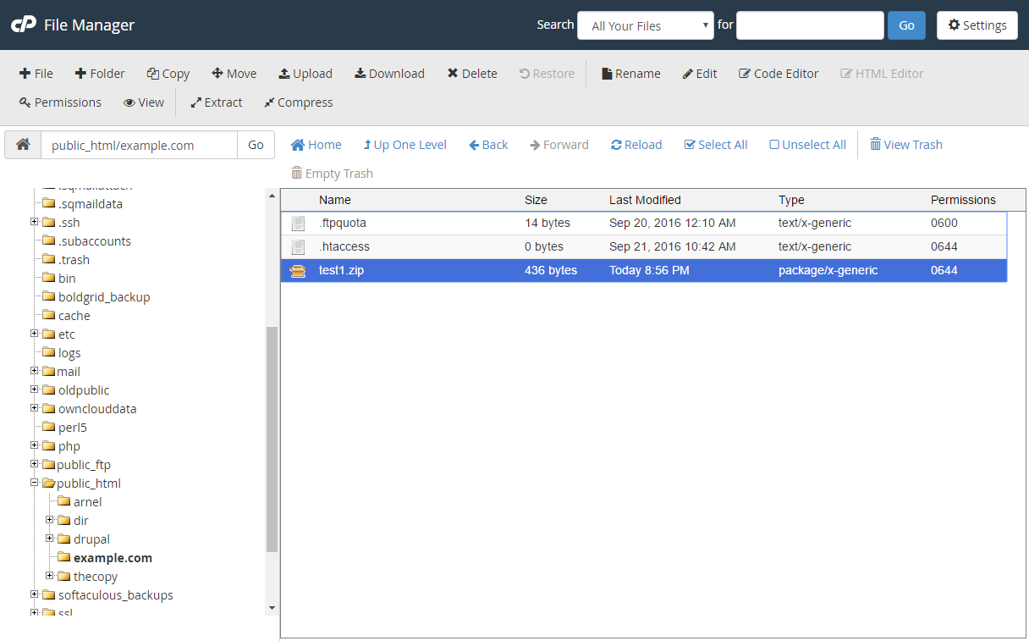Click the Delete toolbar button

472,74
